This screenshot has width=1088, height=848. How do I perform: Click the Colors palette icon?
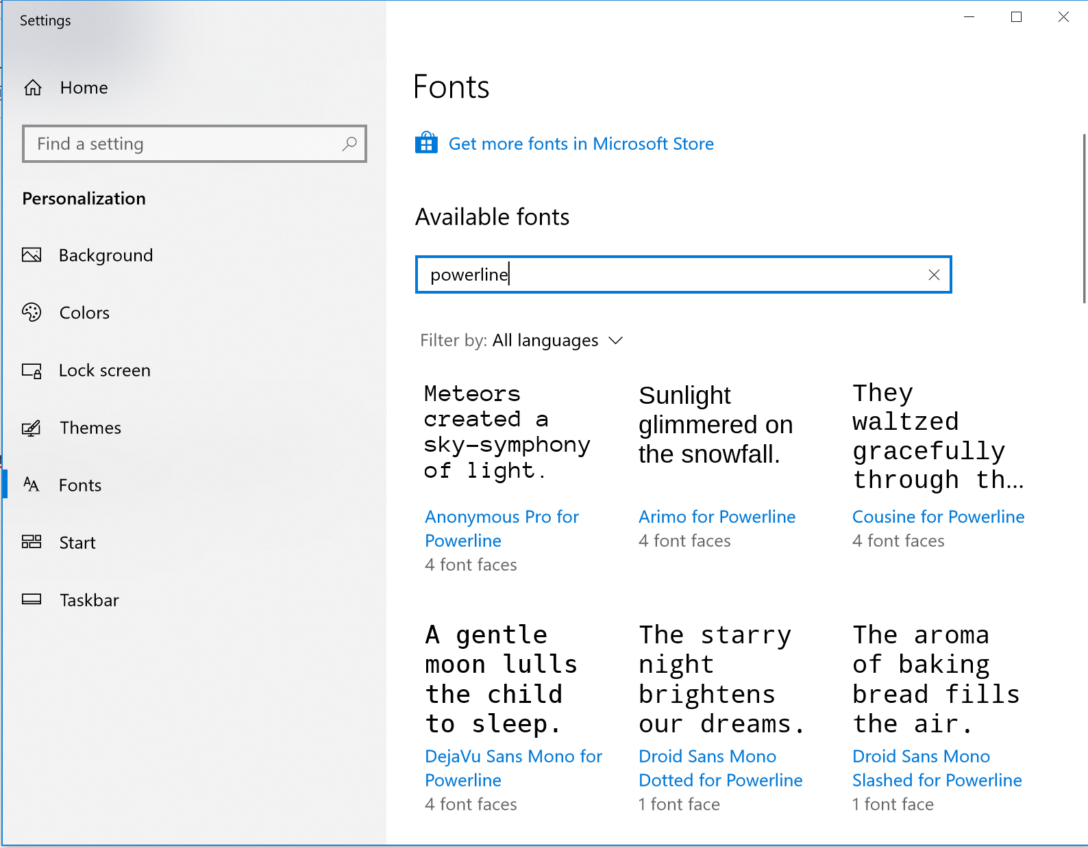32,313
